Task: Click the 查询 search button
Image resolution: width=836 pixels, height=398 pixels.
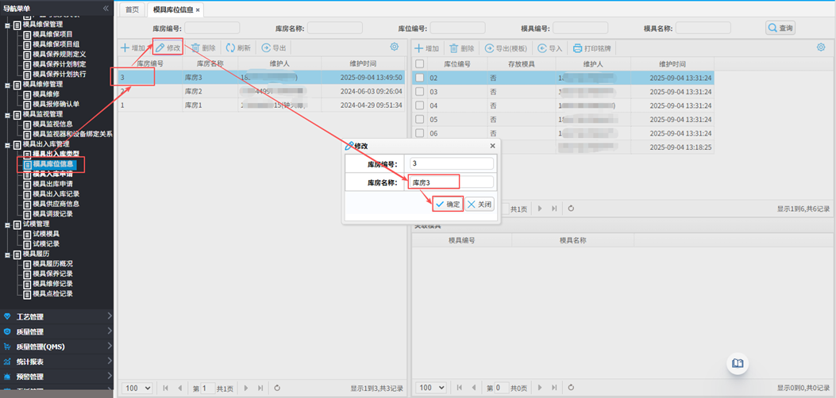Action: click(780, 28)
